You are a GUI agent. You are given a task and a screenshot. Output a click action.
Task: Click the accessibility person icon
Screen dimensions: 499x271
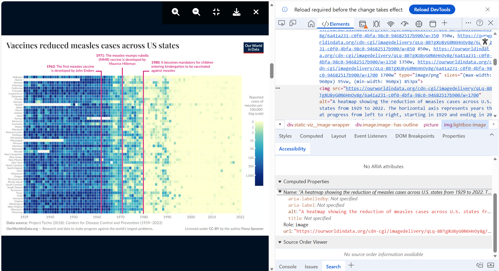pyautogui.click(x=485, y=42)
